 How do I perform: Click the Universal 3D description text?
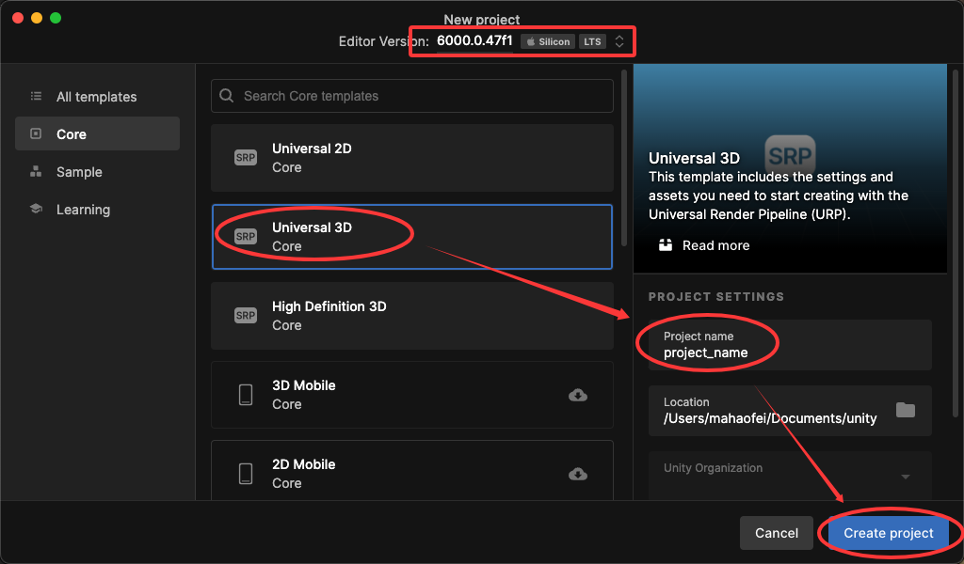[x=779, y=196]
